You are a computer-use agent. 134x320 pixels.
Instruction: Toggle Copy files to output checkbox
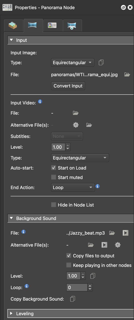tap(69, 256)
